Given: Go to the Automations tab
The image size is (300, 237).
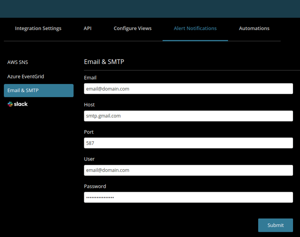Looking at the screenshot, I should (254, 28).
